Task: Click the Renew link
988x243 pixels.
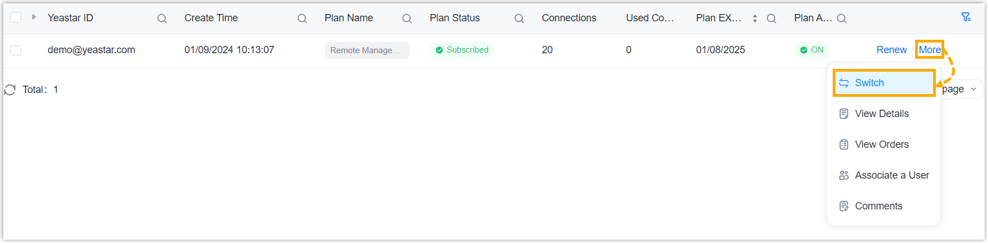Action: point(892,50)
